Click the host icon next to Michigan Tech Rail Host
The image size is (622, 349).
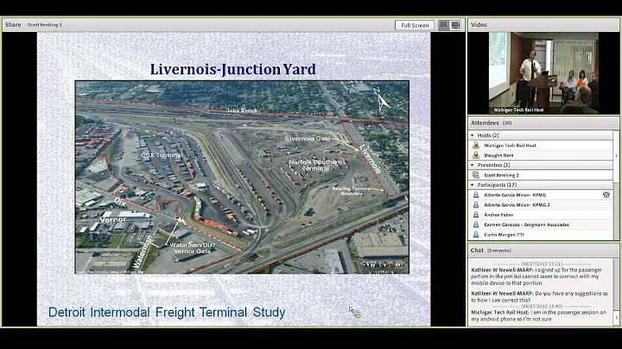[476, 145]
